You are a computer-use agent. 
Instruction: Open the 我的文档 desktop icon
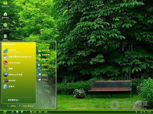[5, 4]
